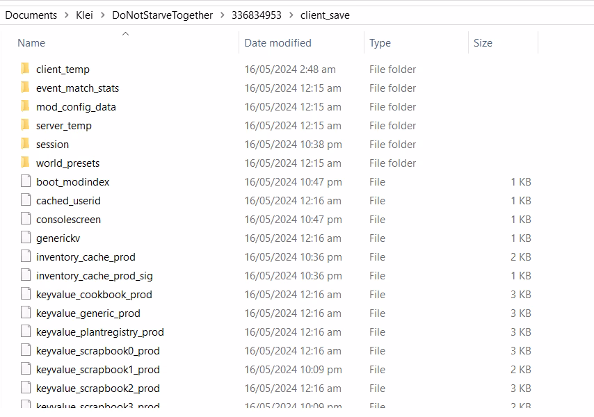Go to Documents in the address bar
The height and width of the screenshot is (417, 594).
coord(31,15)
